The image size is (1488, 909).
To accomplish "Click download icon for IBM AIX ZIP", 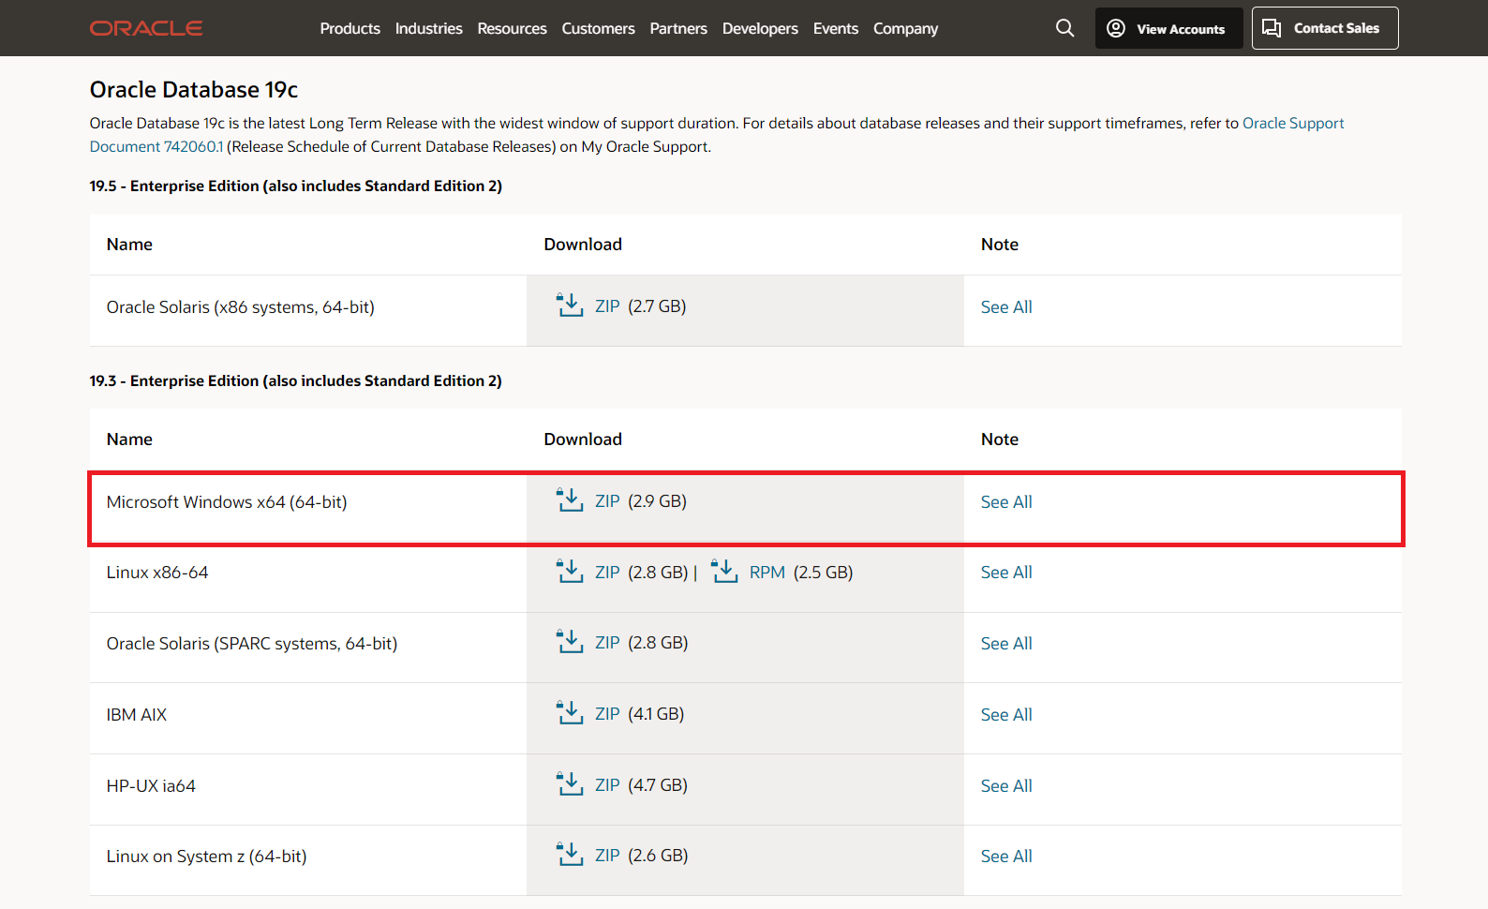I will click(570, 713).
